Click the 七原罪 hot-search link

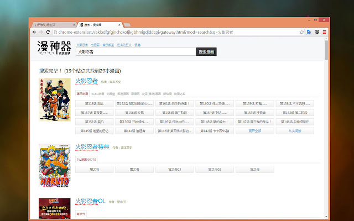click(95, 45)
